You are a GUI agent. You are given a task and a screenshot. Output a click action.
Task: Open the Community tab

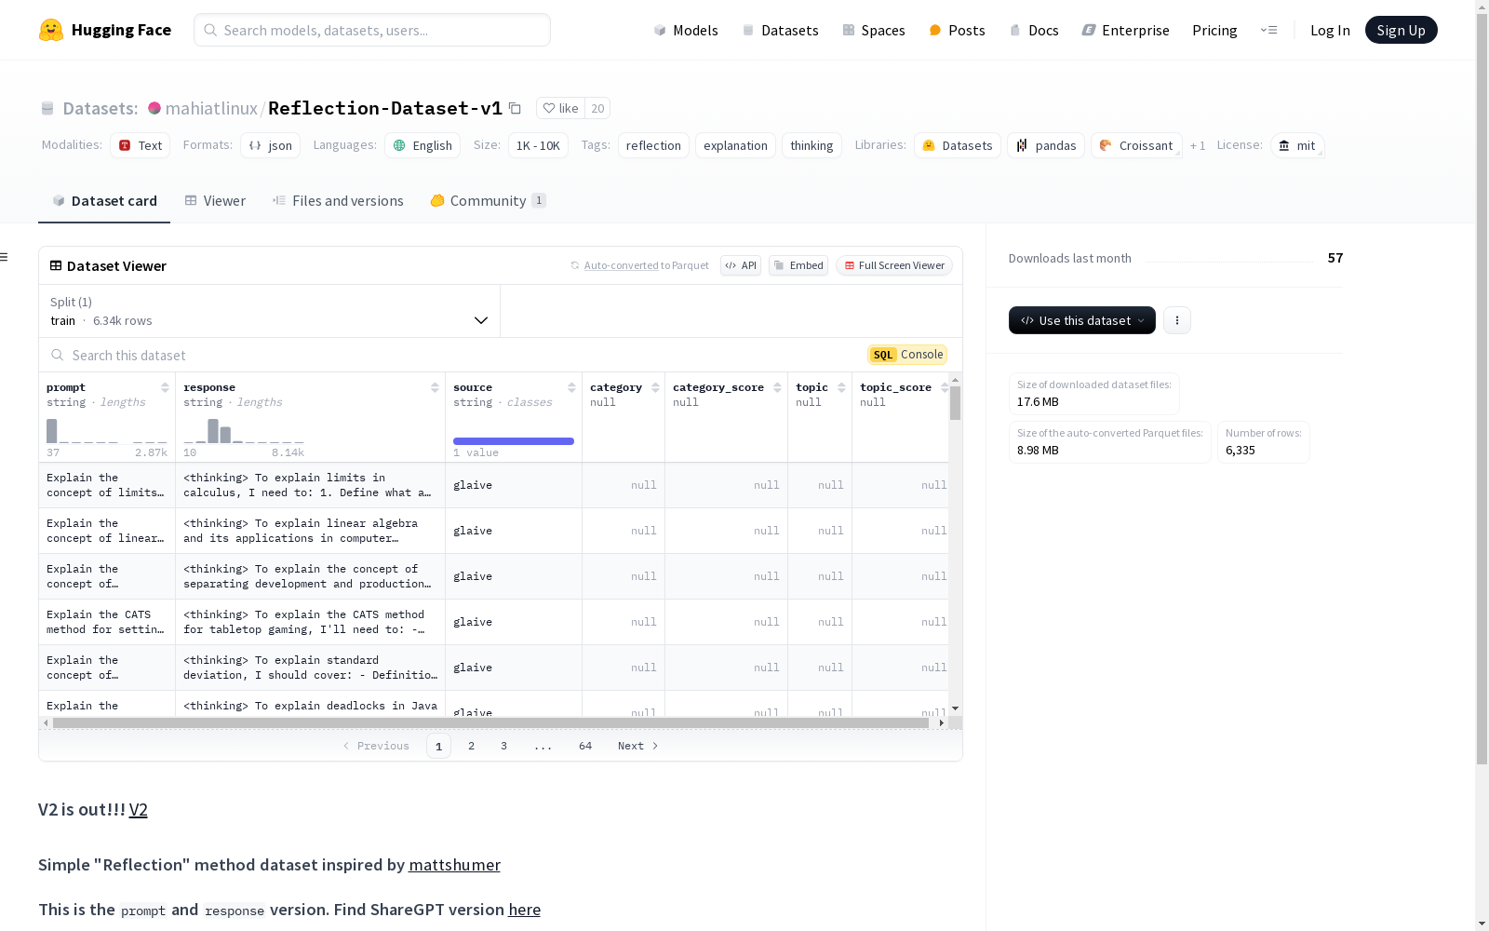click(488, 200)
